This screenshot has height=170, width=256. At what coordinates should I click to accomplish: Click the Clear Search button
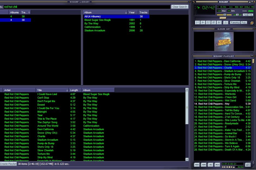180,7
